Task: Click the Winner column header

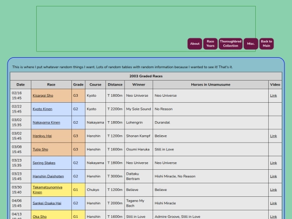Action: pyautogui.click(x=138, y=84)
